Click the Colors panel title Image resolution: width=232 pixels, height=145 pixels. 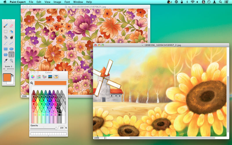coord(48,72)
